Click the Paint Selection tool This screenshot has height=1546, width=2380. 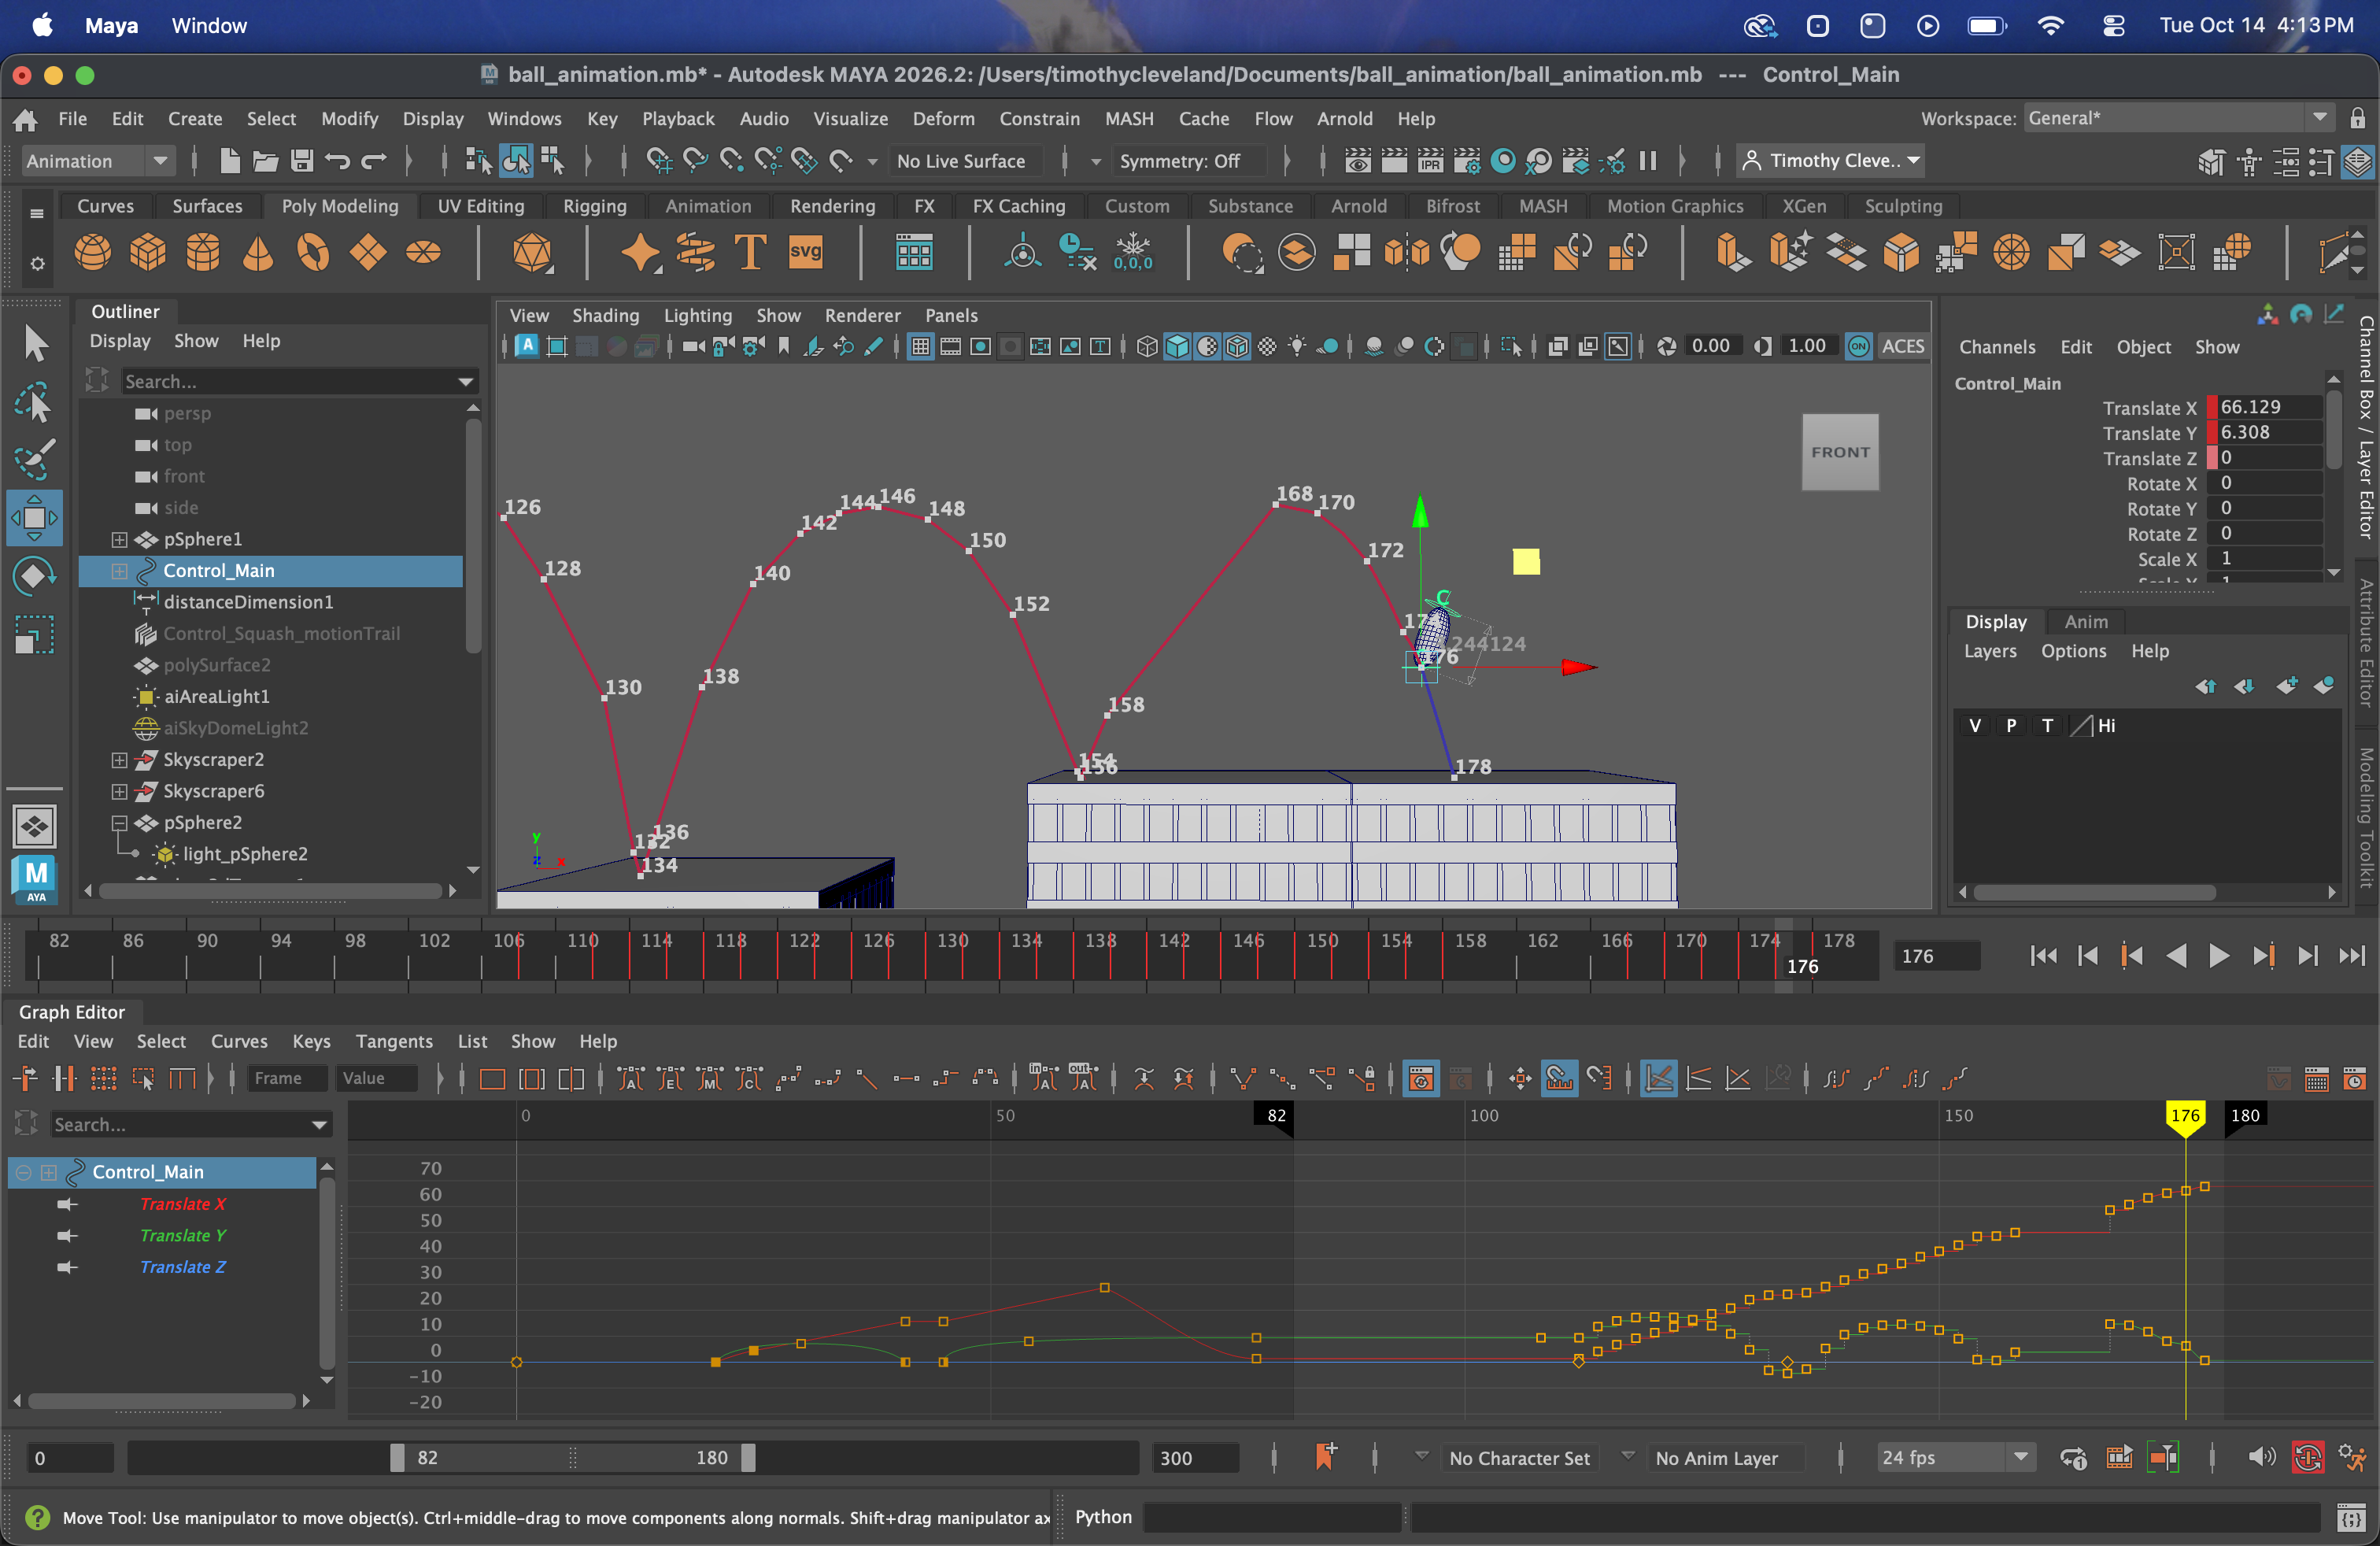pos(34,459)
